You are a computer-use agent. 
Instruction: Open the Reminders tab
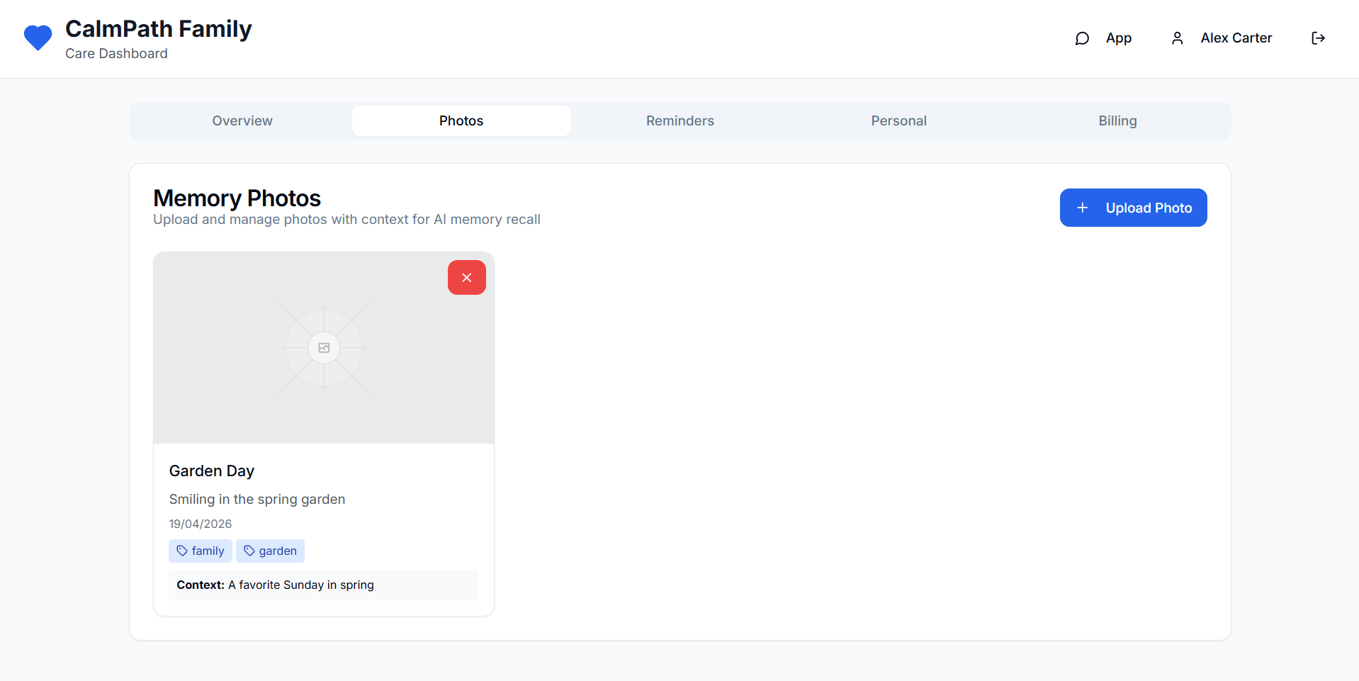[679, 121]
